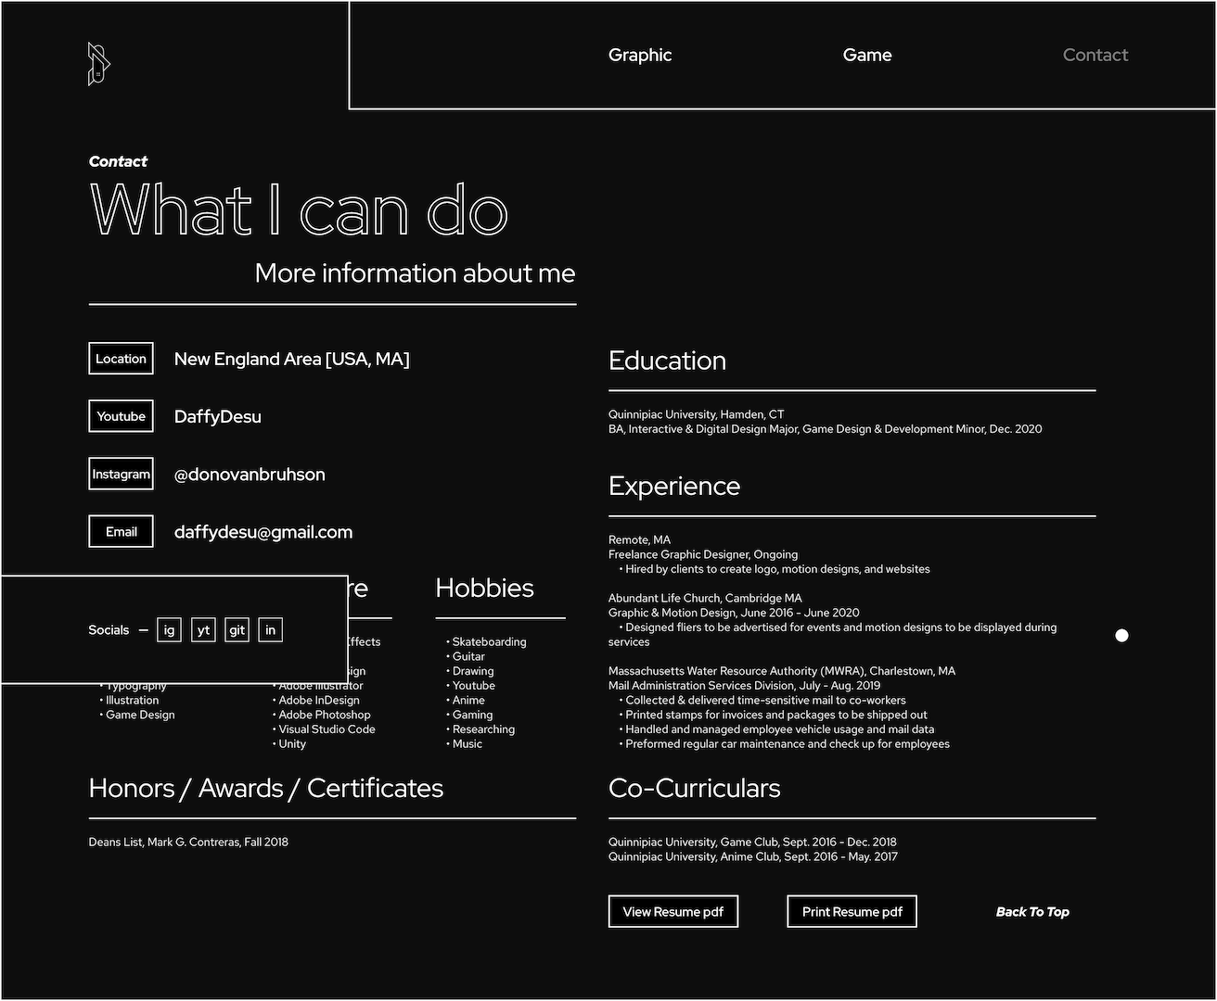The width and height of the screenshot is (1217, 1001).
Task: Click the Socials label
Action: click(109, 630)
